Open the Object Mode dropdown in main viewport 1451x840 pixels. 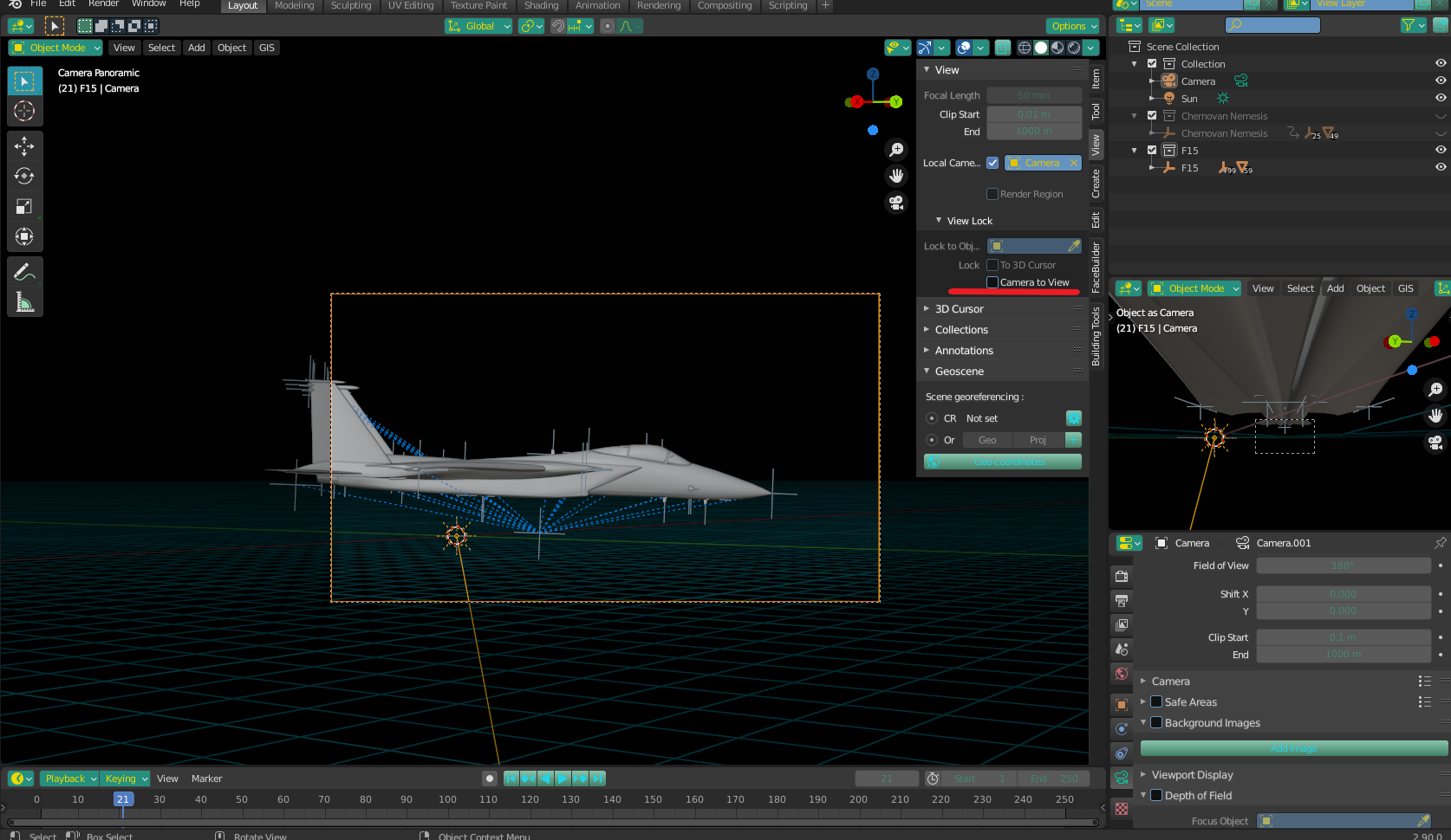[x=55, y=48]
